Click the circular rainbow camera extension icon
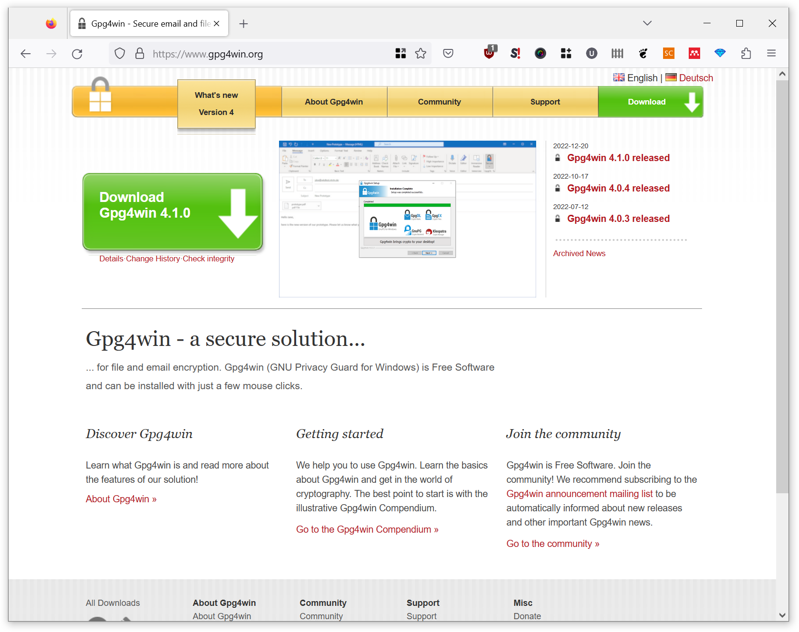The image size is (799, 632). (x=540, y=53)
